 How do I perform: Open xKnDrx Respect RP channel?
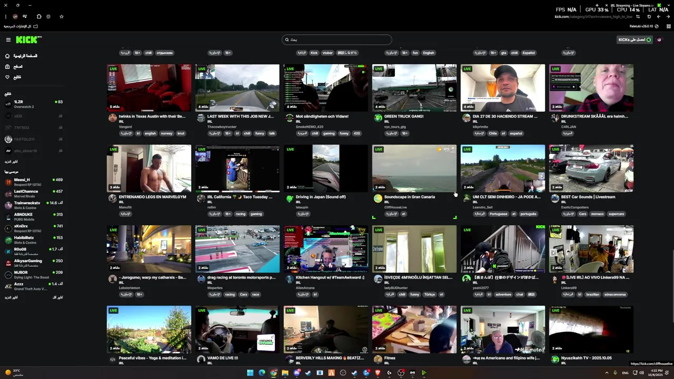point(33,228)
